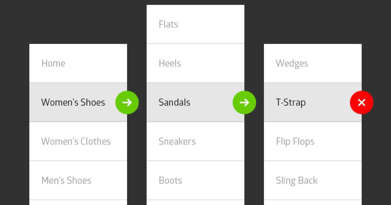391x205 pixels.
Task: Select the Heels menu item
Action: click(170, 63)
